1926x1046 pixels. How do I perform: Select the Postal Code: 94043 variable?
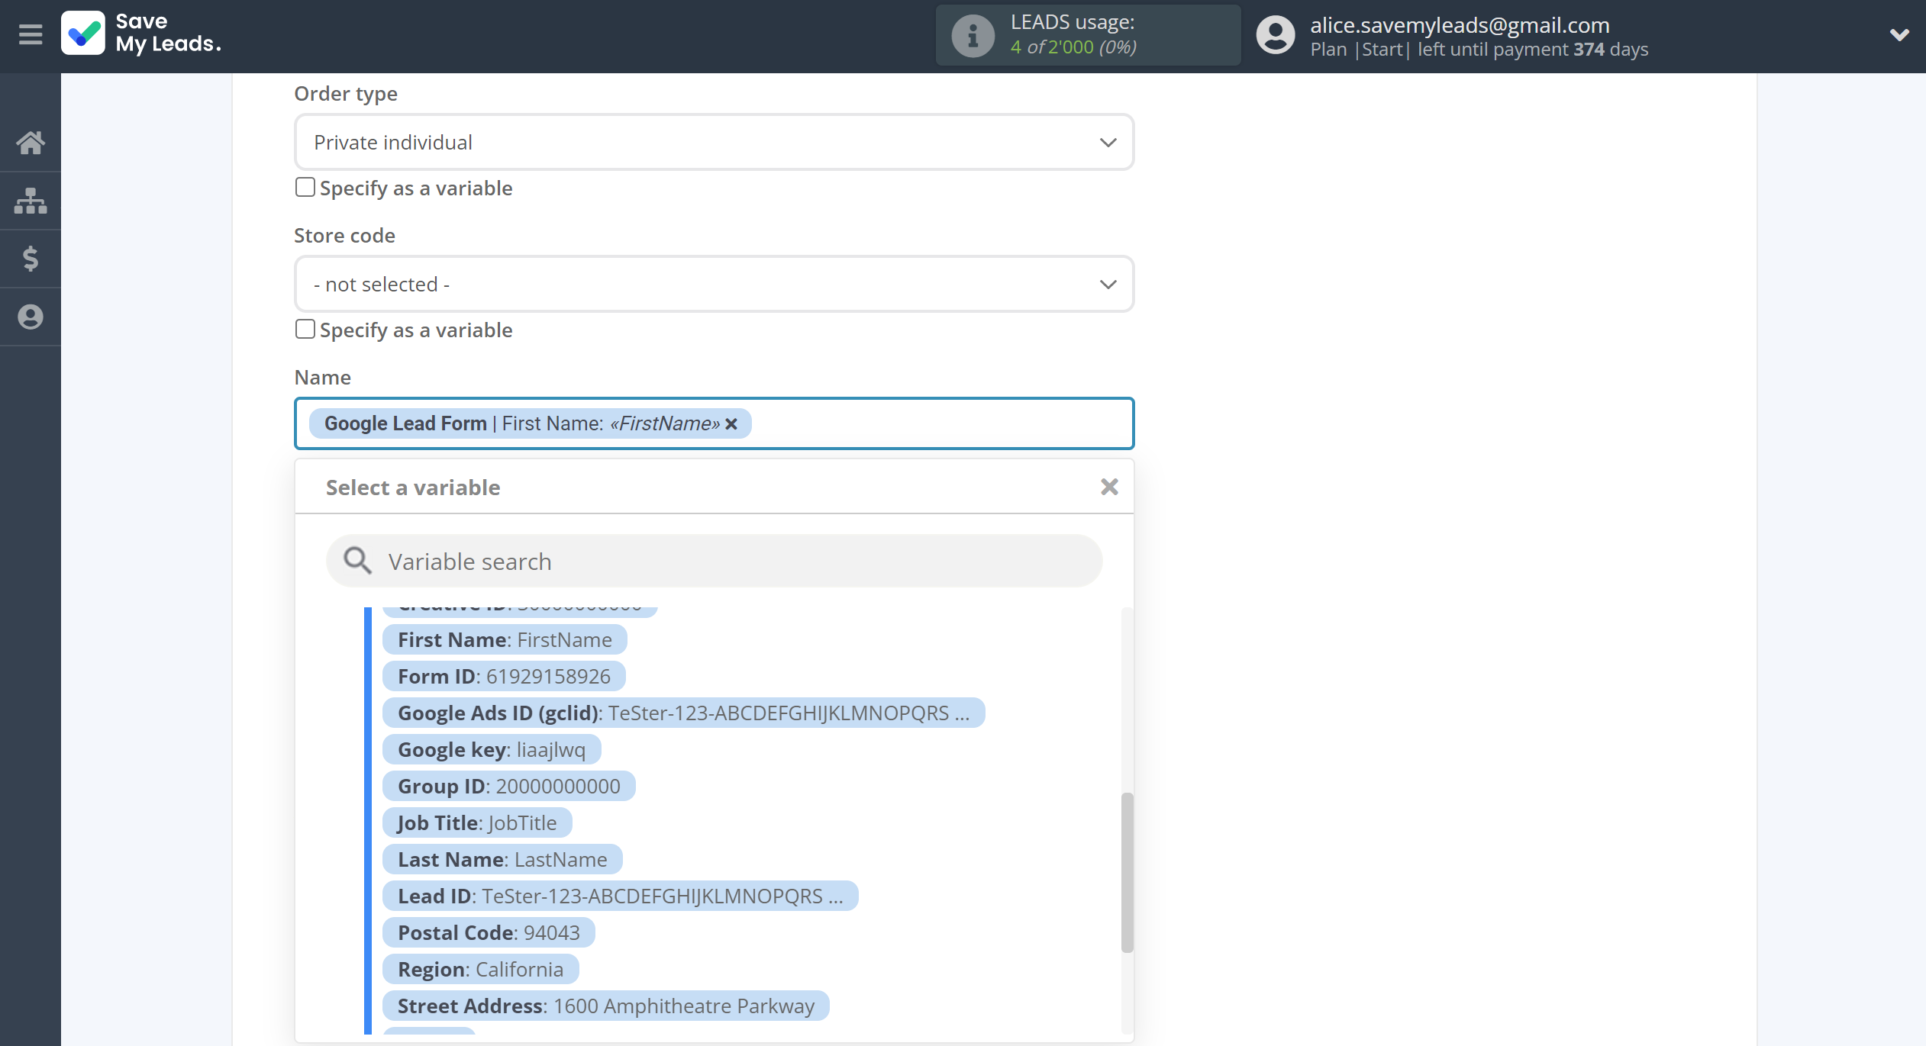click(489, 932)
